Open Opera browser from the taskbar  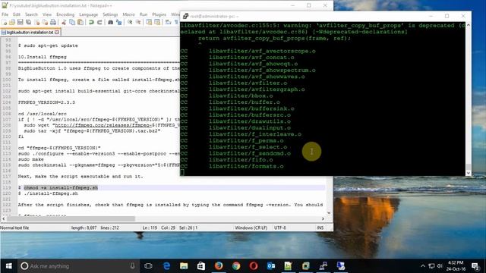point(254,266)
